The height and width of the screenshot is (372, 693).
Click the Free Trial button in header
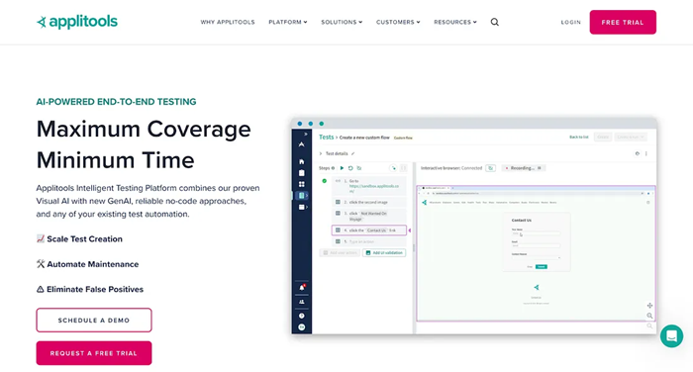pos(623,22)
